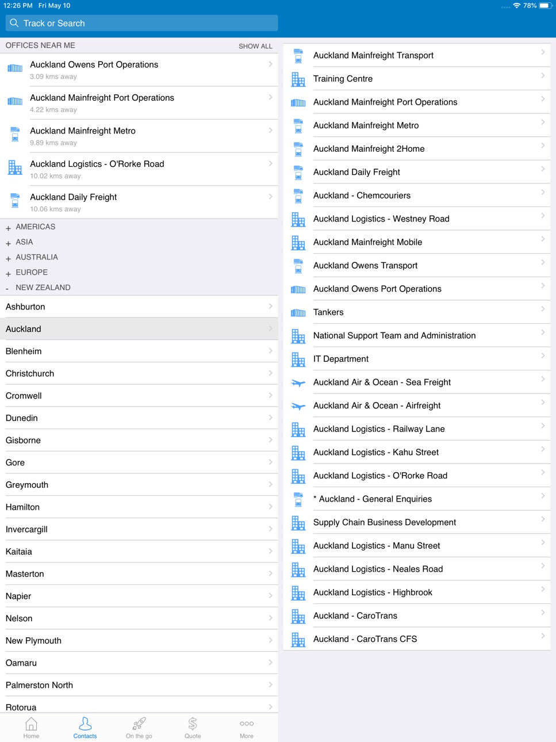Select the Contacts tab icon
This screenshot has height=742, width=556.
coord(85,724)
